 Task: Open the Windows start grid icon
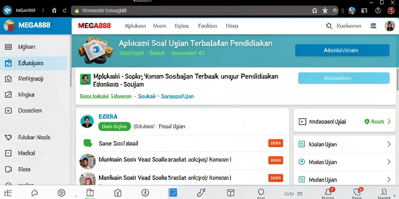pos(8,193)
